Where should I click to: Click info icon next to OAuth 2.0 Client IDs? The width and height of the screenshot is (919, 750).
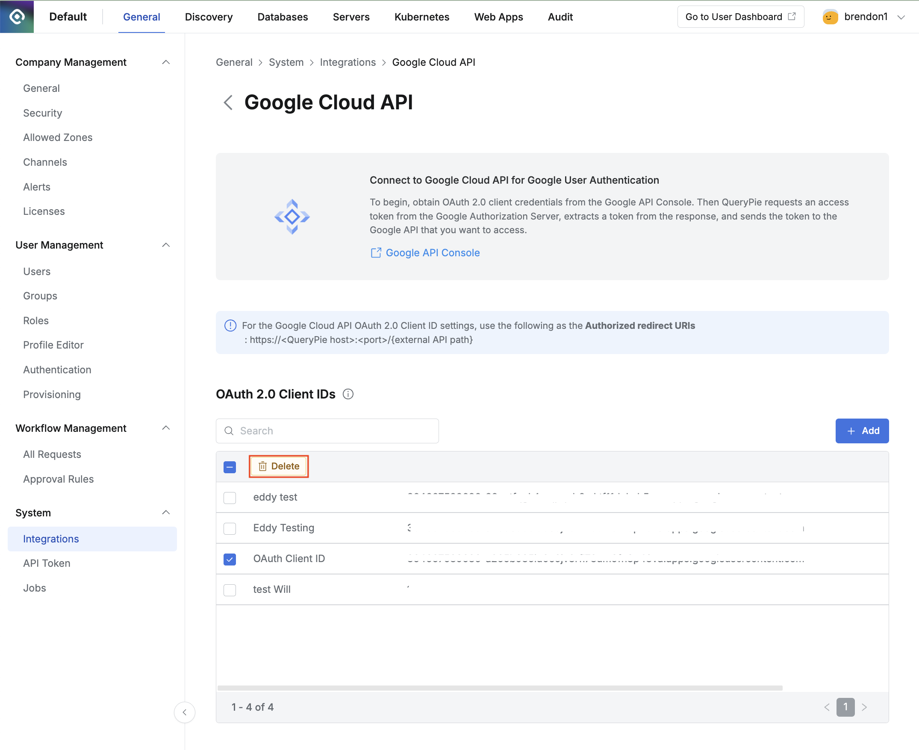point(348,394)
